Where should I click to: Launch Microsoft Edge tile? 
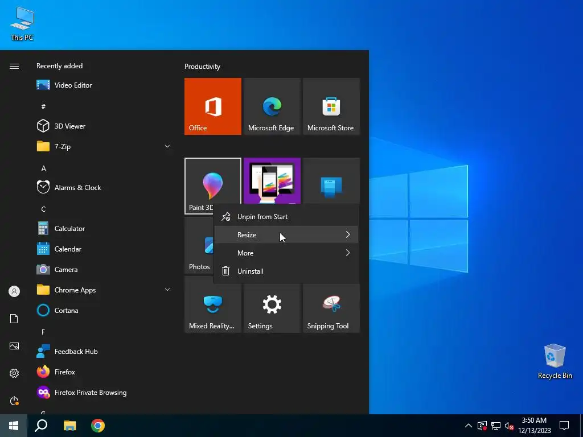click(x=272, y=106)
